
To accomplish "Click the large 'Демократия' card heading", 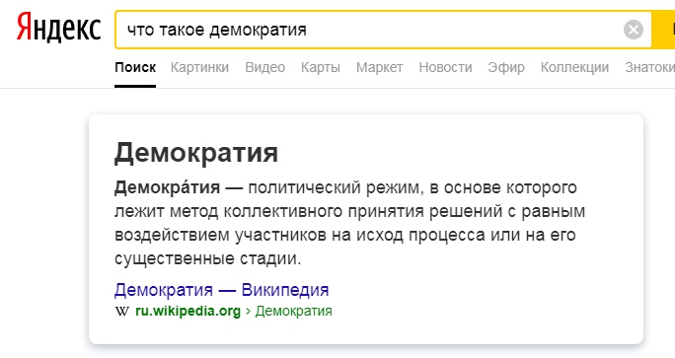I will pyautogui.click(x=196, y=153).
